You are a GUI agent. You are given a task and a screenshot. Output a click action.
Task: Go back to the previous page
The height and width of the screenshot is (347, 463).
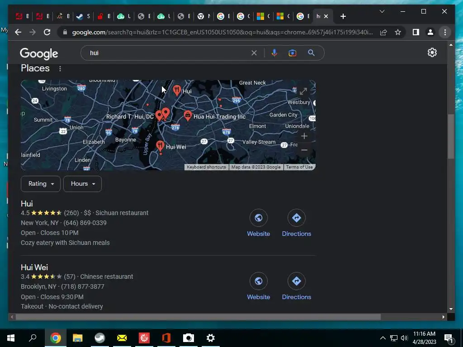pos(18,32)
